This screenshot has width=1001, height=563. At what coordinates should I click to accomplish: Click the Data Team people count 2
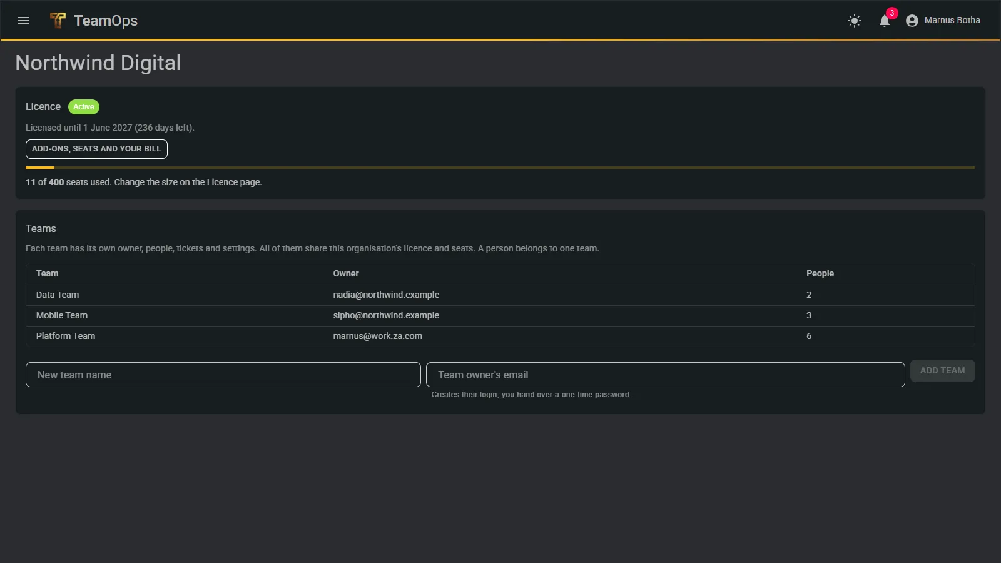809,295
